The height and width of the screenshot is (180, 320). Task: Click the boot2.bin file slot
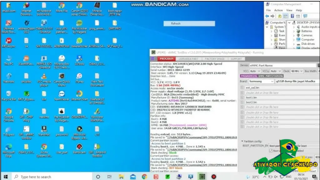coord(282,102)
